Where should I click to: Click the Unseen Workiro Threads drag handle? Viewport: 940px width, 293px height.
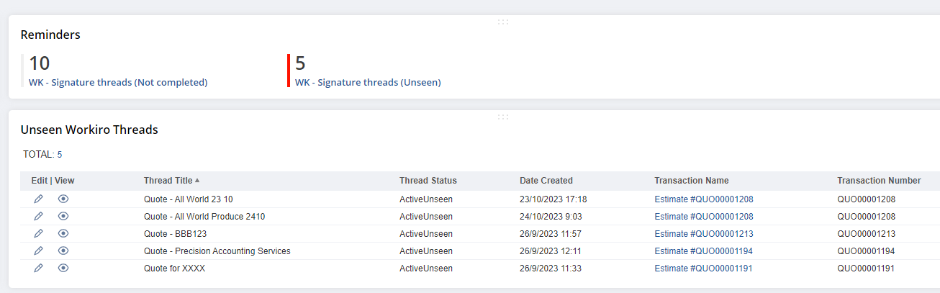coord(503,117)
